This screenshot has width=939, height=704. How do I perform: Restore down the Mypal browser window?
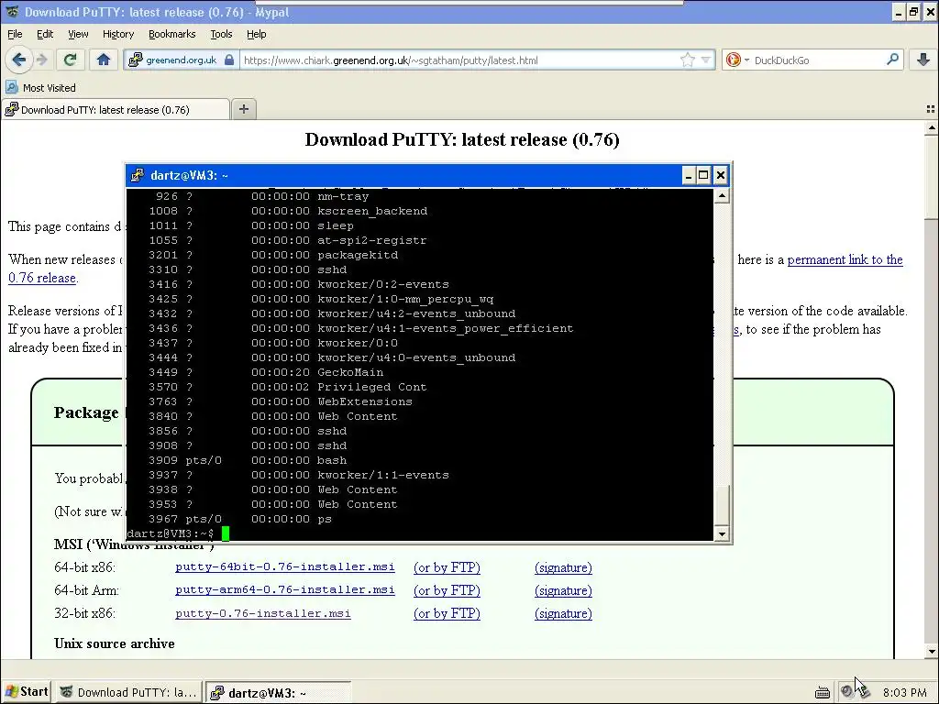(x=913, y=11)
